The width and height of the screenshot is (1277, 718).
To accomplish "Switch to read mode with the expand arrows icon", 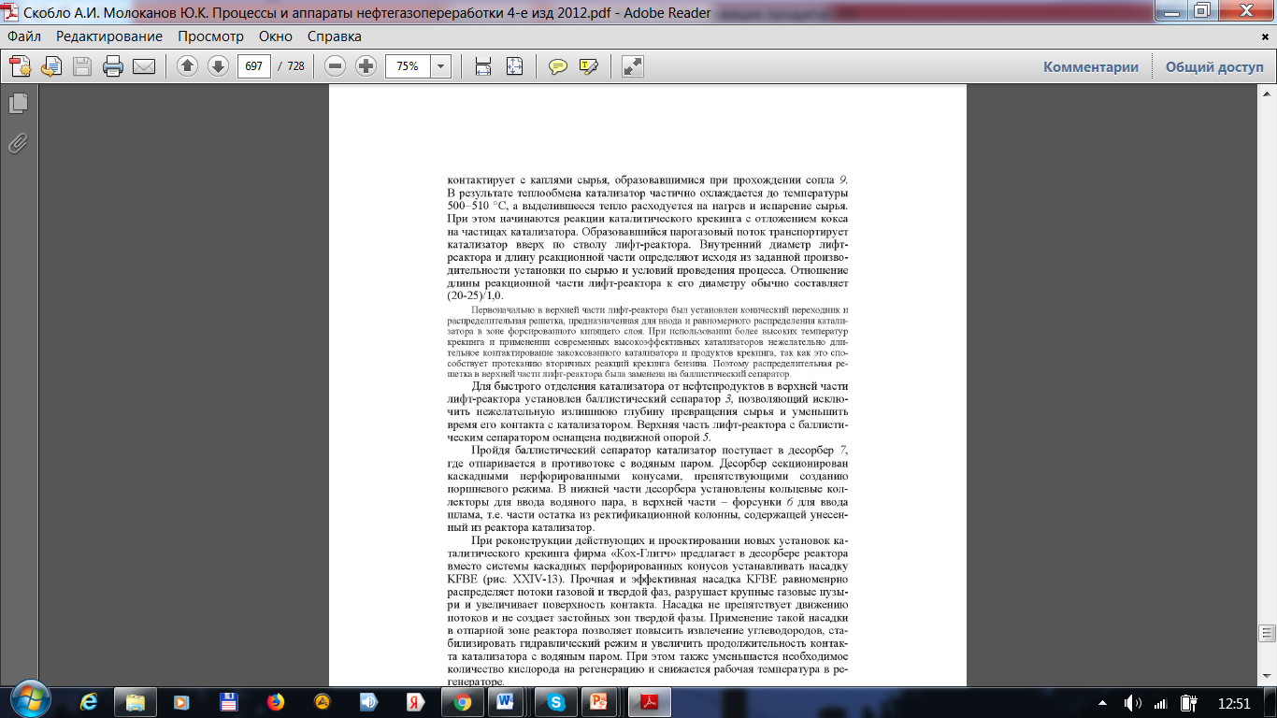I will [x=633, y=66].
